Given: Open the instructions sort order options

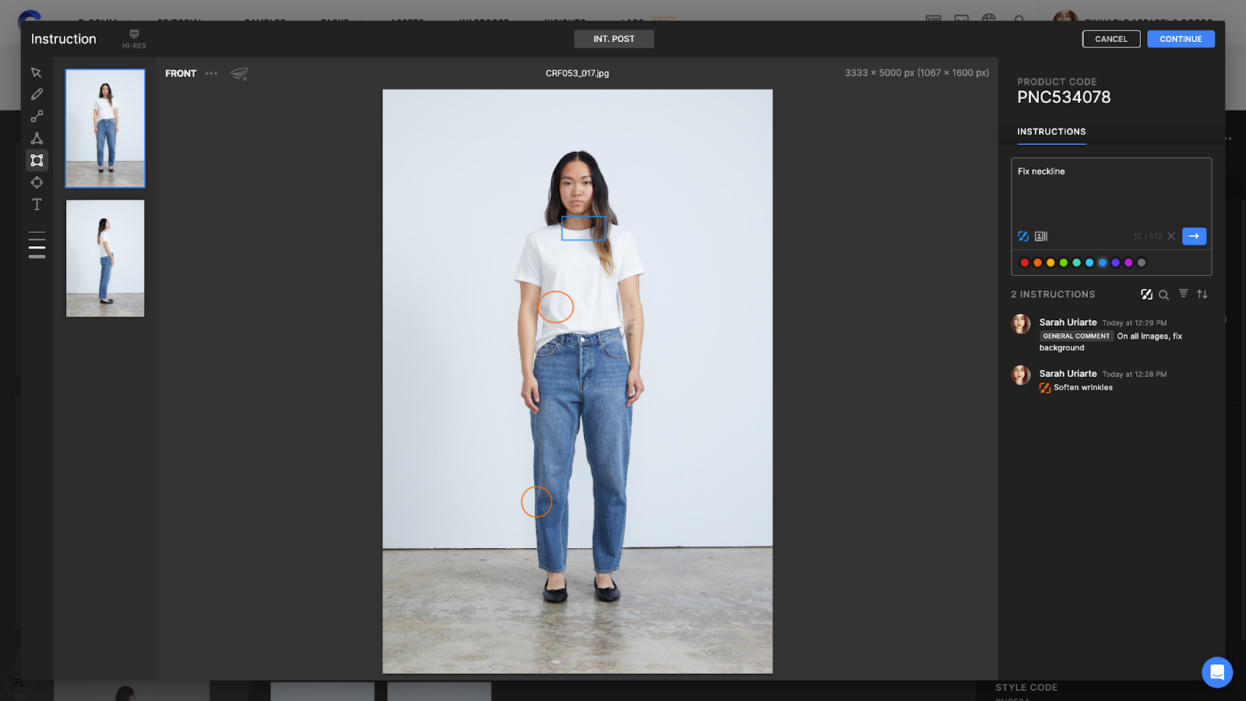Looking at the screenshot, I should [1202, 294].
